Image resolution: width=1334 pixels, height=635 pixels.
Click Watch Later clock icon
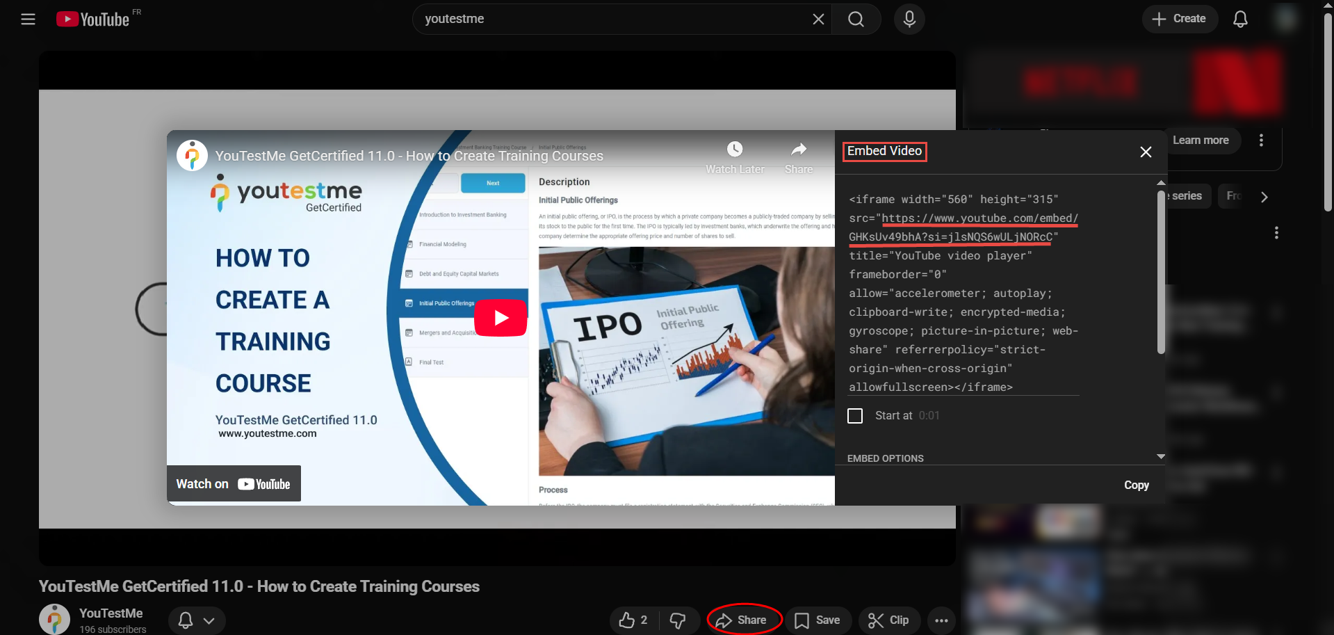(x=735, y=150)
